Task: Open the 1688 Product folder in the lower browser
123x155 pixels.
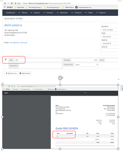Action: (x=50, y=89)
